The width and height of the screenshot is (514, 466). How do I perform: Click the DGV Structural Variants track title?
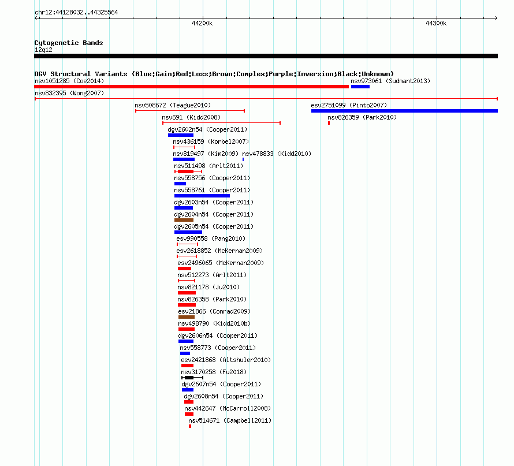click(214, 74)
